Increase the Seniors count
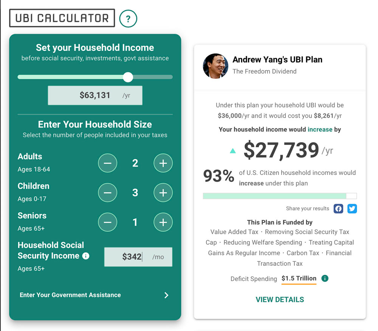Viewport: 378px width, 331px height. 163,222
